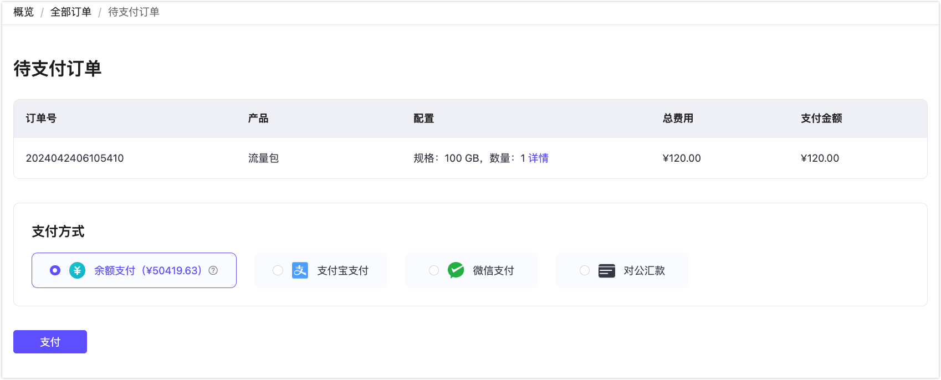
Task: Click the green WeChat Pay logo icon
Action: [x=456, y=270]
